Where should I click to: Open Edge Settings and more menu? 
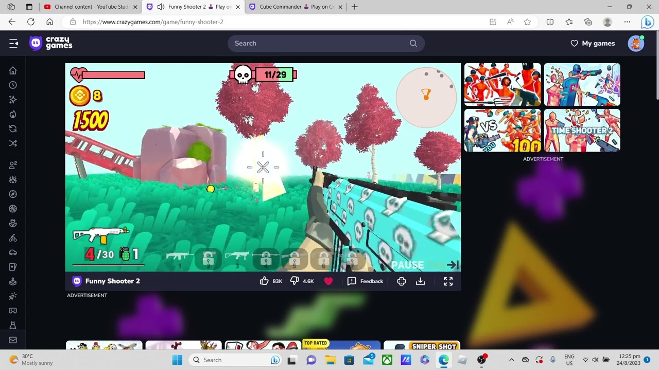pyautogui.click(x=627, y=22)
